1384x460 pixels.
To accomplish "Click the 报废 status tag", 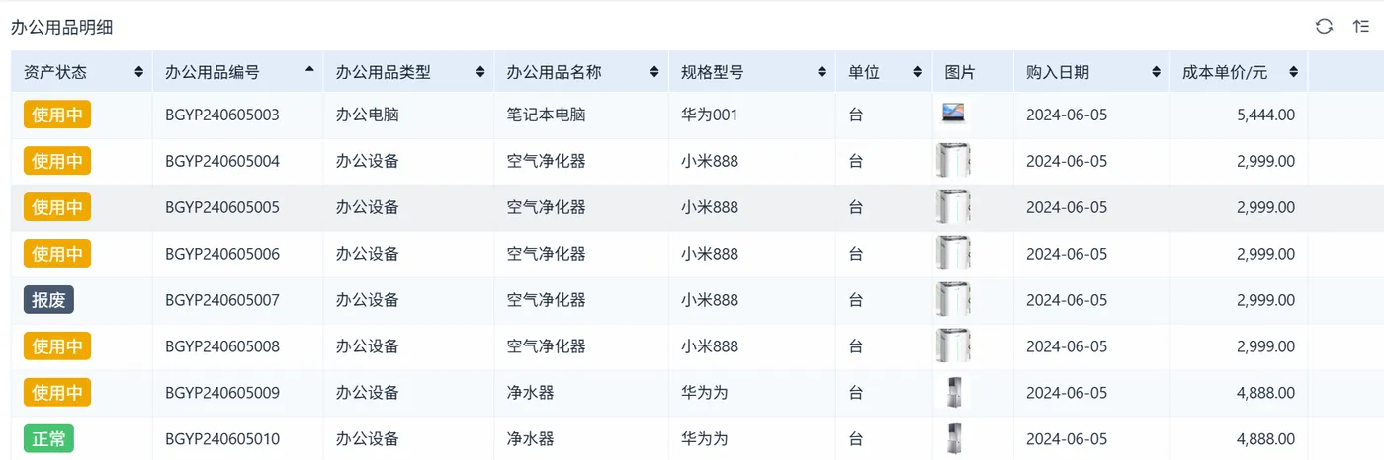I will 48,300.
